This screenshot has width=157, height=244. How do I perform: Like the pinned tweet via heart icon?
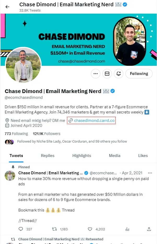(x=90, y=229)
